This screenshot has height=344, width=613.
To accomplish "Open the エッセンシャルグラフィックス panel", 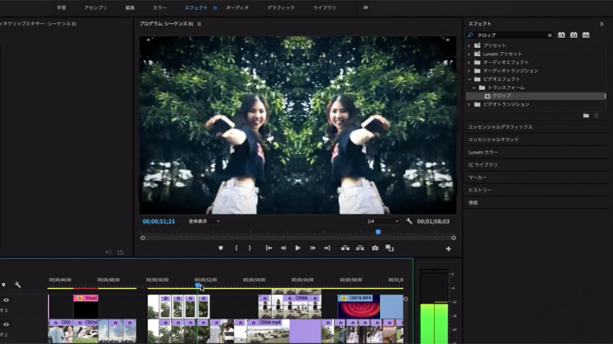I will [x=500, y=127].
